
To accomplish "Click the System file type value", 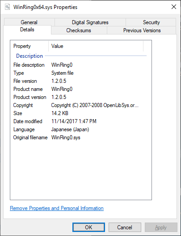I will [62, 73].
